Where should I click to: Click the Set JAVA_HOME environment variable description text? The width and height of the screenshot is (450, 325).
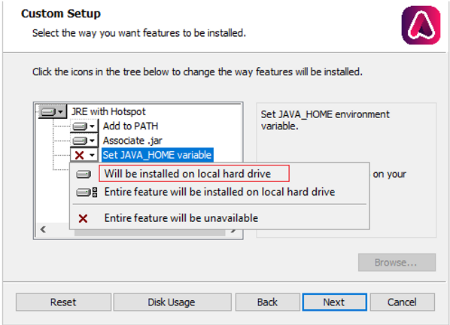(x=325, y=120)
